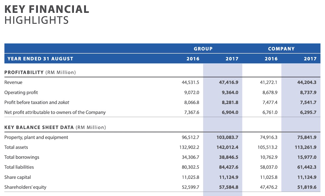This screenshot has height=196, width=325.
Task: Select the Revenue row label
Action: (x=13, y=82)
